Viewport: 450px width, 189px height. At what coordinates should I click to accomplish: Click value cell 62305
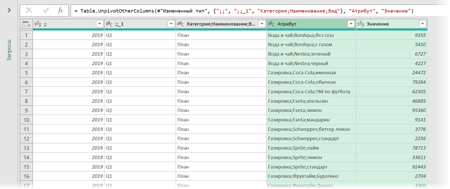[391, 91]
